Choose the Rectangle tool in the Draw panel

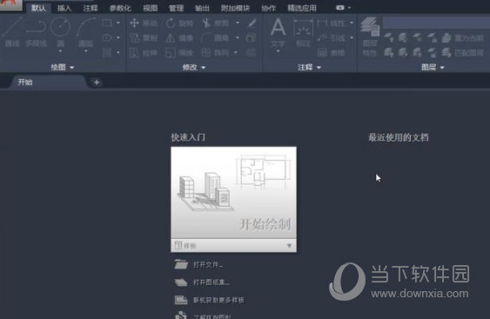(x=107, y=23)
